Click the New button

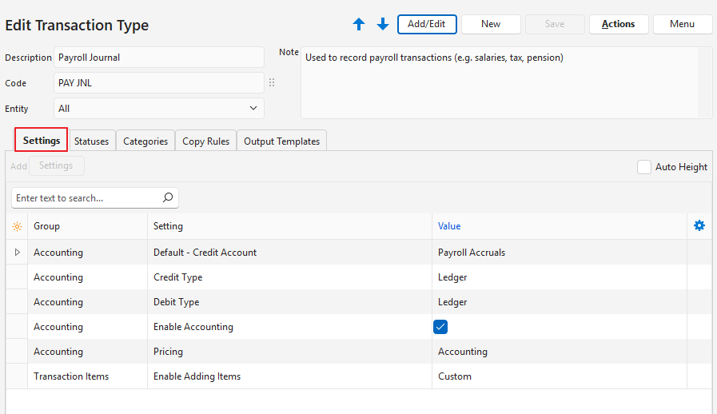click(x=491, y=24)
